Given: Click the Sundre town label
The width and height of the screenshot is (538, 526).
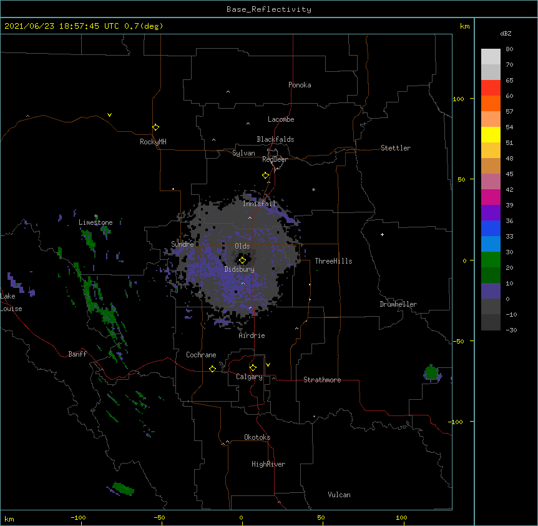Looking at the screenshot, I should (182, 244).
